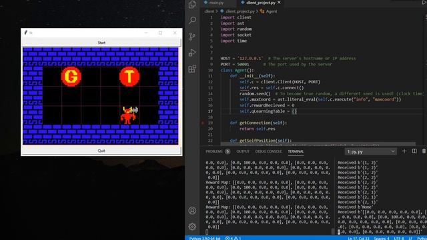The width and height of the screenshot is (427, 240).
Task: Click the 'return self.res' line
Action: [x=258, y=129]
